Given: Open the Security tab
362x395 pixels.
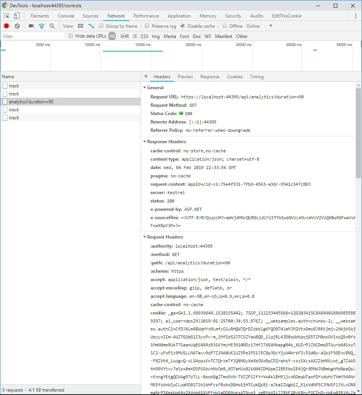Looking at the screenshot, I should [233, 16].
